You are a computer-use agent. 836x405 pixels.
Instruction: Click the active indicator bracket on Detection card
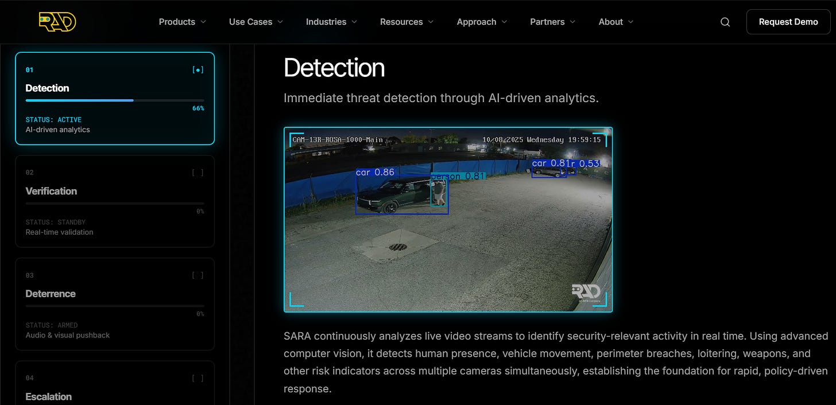pyautogui.click(x=198, y=70)
